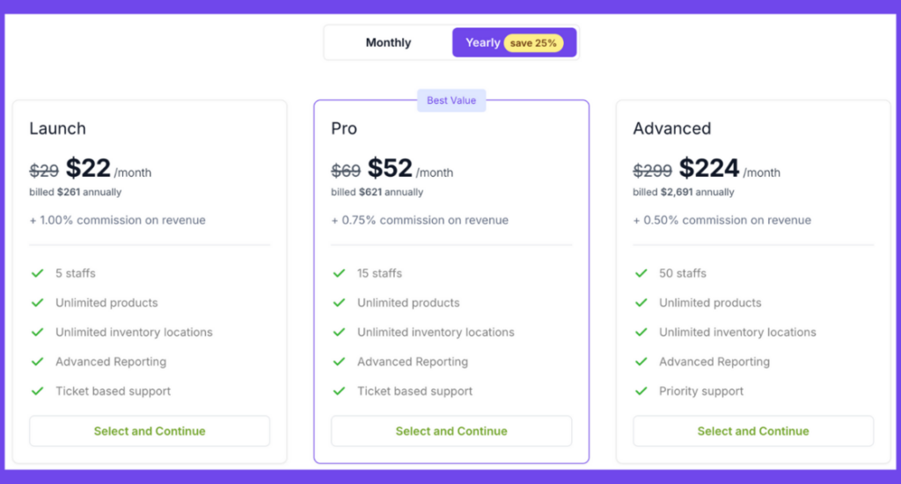
Task: Click checkmark beside 15 staffs
Action: coord(340,273)
